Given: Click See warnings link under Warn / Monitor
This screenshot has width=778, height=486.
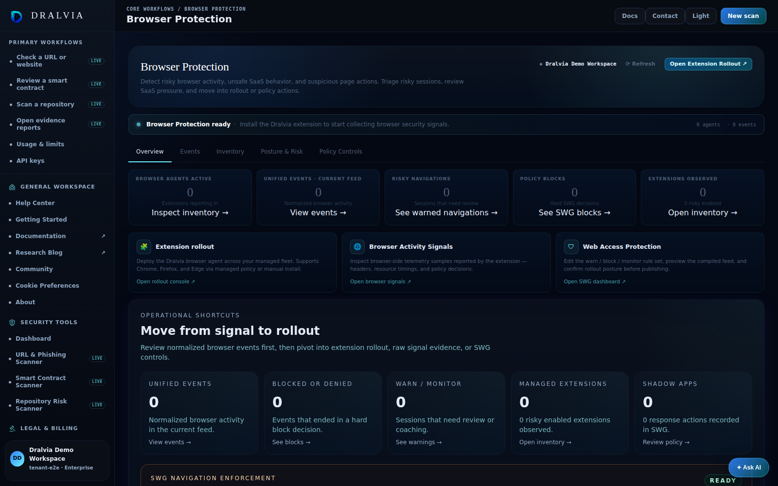Looking at the screenshot, I should pos(419,442).
